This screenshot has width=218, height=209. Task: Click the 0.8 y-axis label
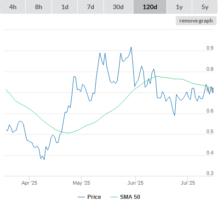coord(210,69)
